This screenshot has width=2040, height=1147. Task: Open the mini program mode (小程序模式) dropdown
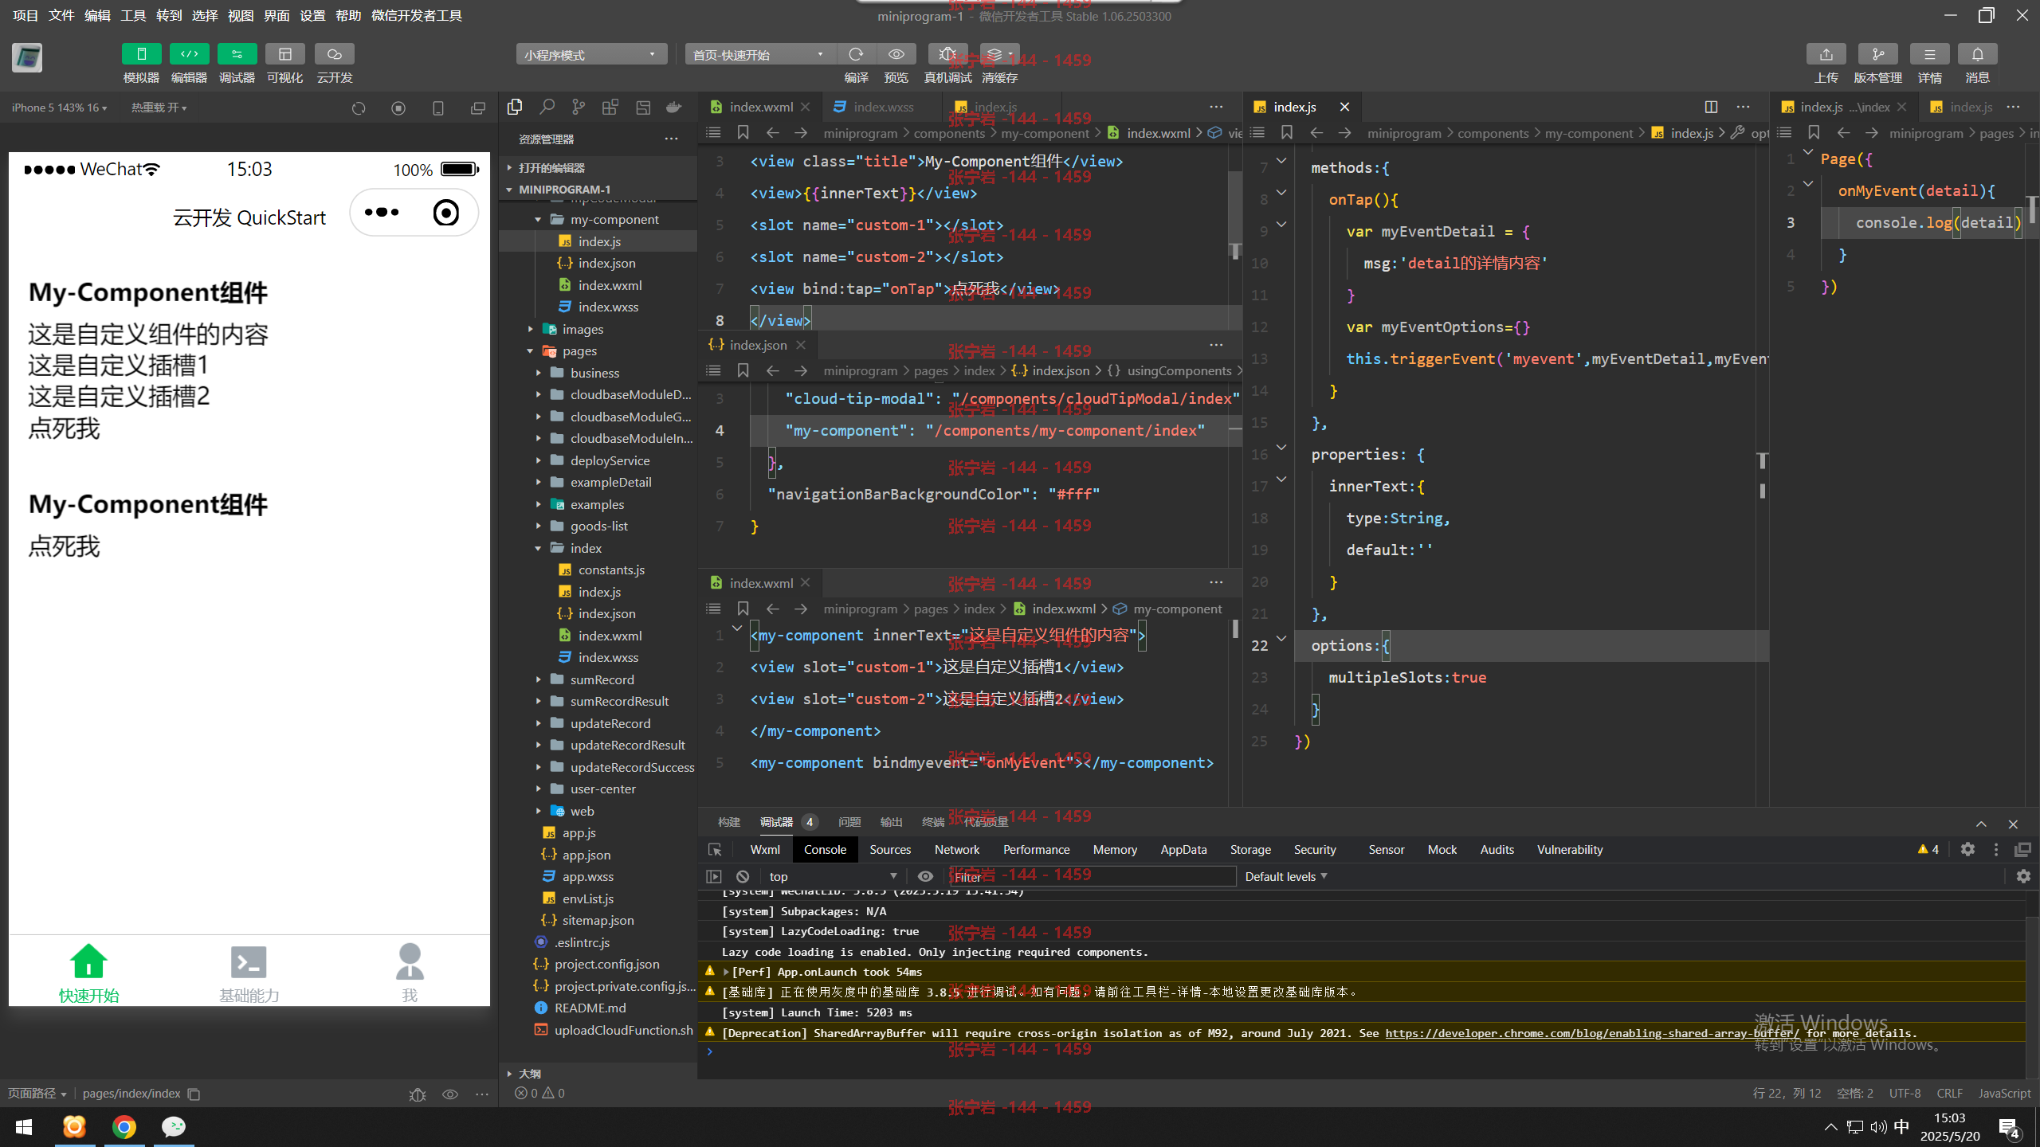(x=590, y=55)
